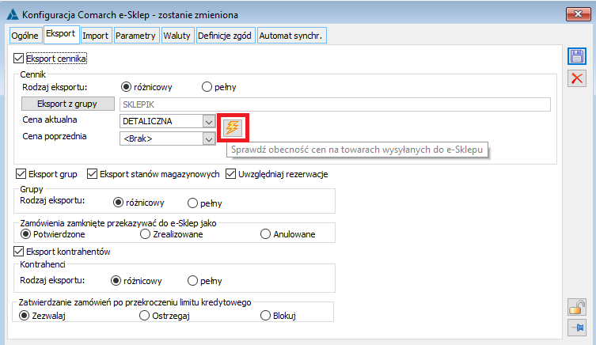Click the SKLEPIK group field
The height and width of the screenshot is (345, 596).
pyautogui.click(x=335, y=104)
